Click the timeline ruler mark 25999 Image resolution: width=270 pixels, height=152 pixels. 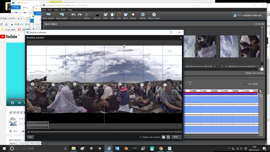[215, 91]
